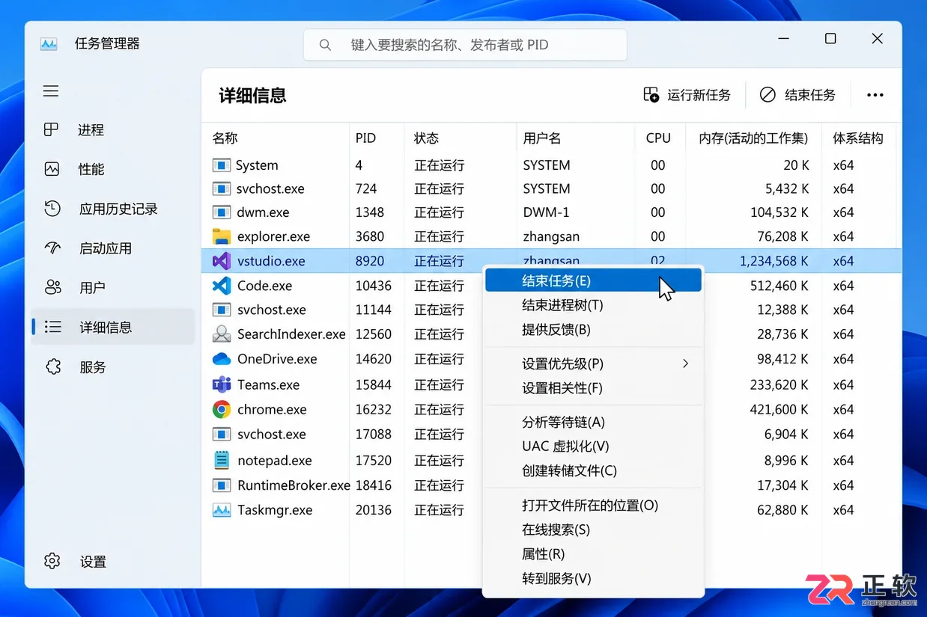Select PID cell 724
This screenshot has width=927, height=617.
tap(366, 188)
